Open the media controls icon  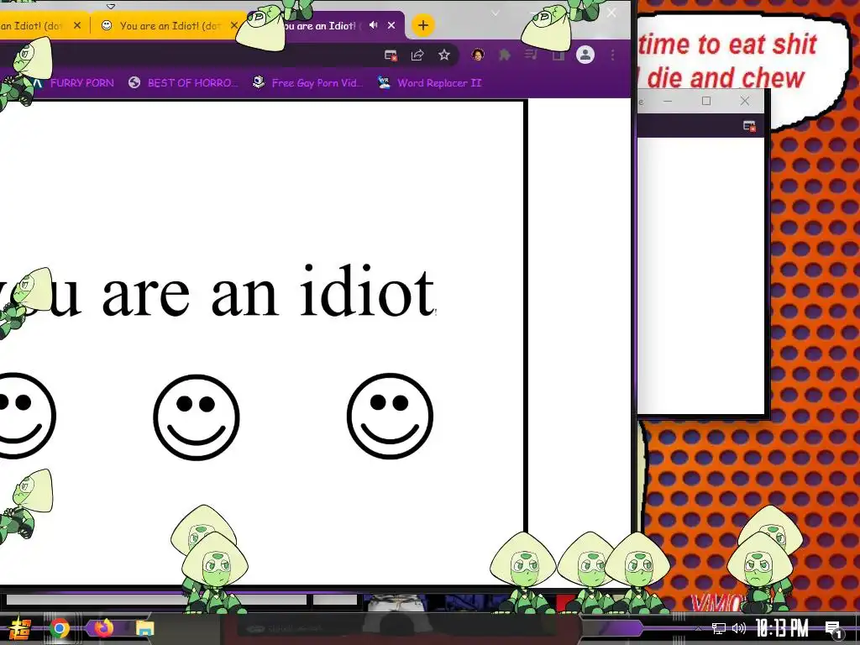[x=531, y=55]
